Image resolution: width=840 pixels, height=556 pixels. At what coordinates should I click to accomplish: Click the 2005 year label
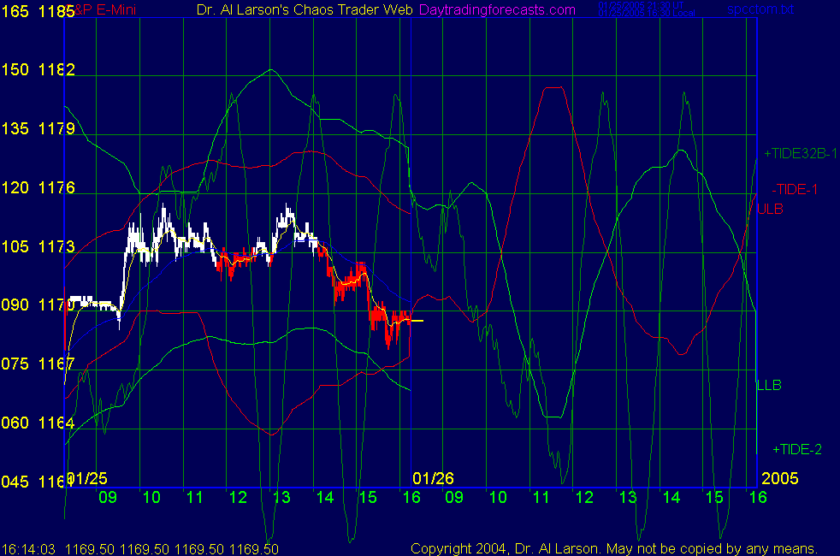click(x=780, y=478)
